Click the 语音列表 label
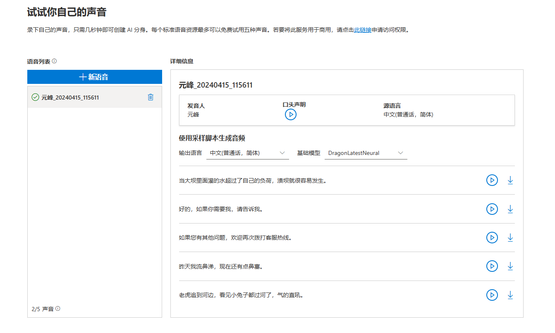Image resolution: width=555 pixels, height=333 pixels. pos(39,61)
